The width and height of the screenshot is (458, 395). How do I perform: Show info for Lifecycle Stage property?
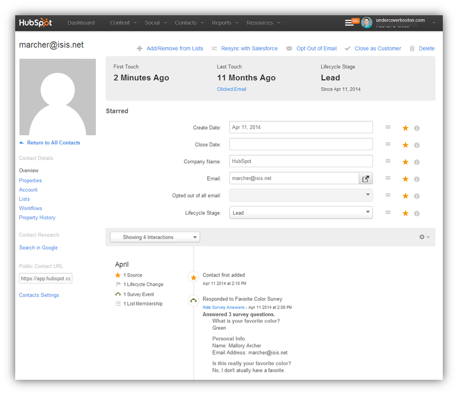pos(417,213)
